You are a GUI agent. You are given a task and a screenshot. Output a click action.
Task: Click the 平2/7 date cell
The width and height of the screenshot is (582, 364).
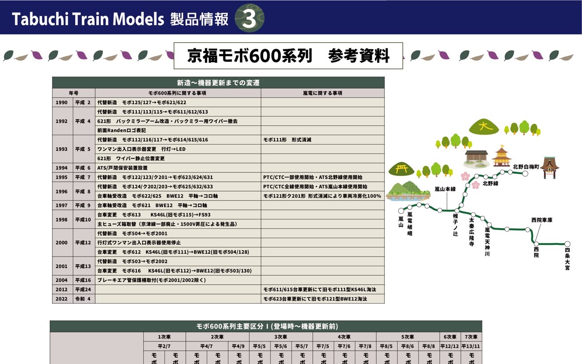pos(165,346)
